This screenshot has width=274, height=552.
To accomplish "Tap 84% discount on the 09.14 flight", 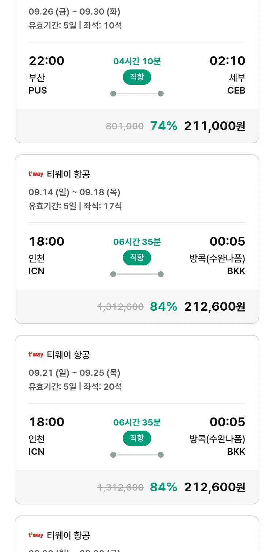I will [x=163, y=307].
